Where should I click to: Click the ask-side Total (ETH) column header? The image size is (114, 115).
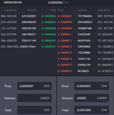click(104, 10)
